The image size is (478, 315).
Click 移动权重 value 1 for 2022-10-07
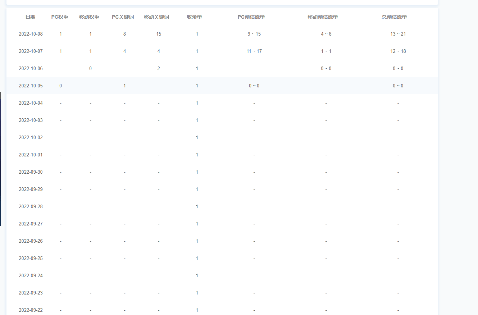(90, 51)
